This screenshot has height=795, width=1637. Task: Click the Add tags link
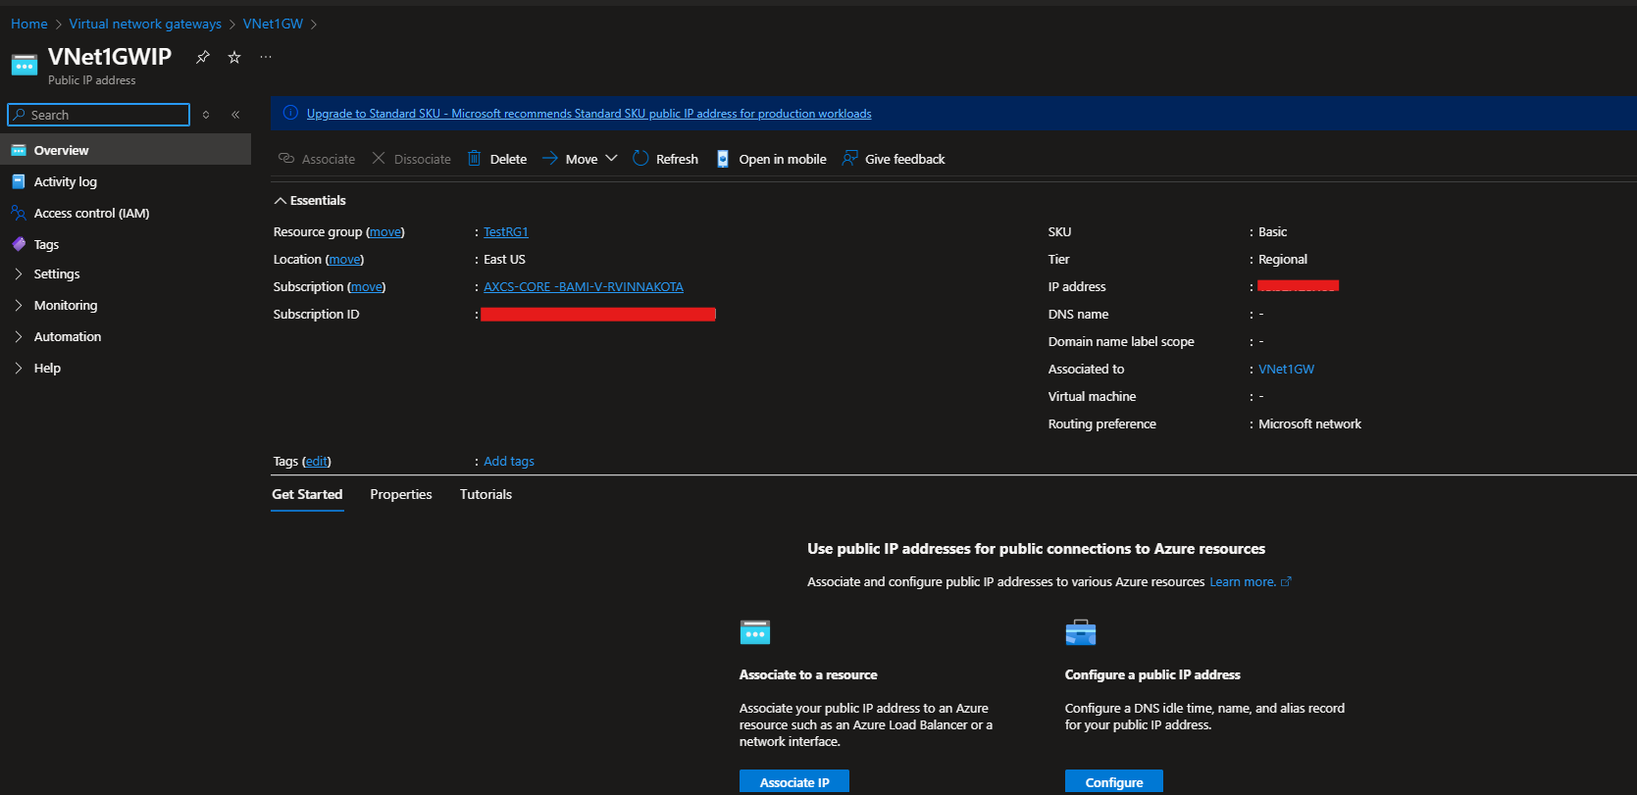[x=509, y=462]
